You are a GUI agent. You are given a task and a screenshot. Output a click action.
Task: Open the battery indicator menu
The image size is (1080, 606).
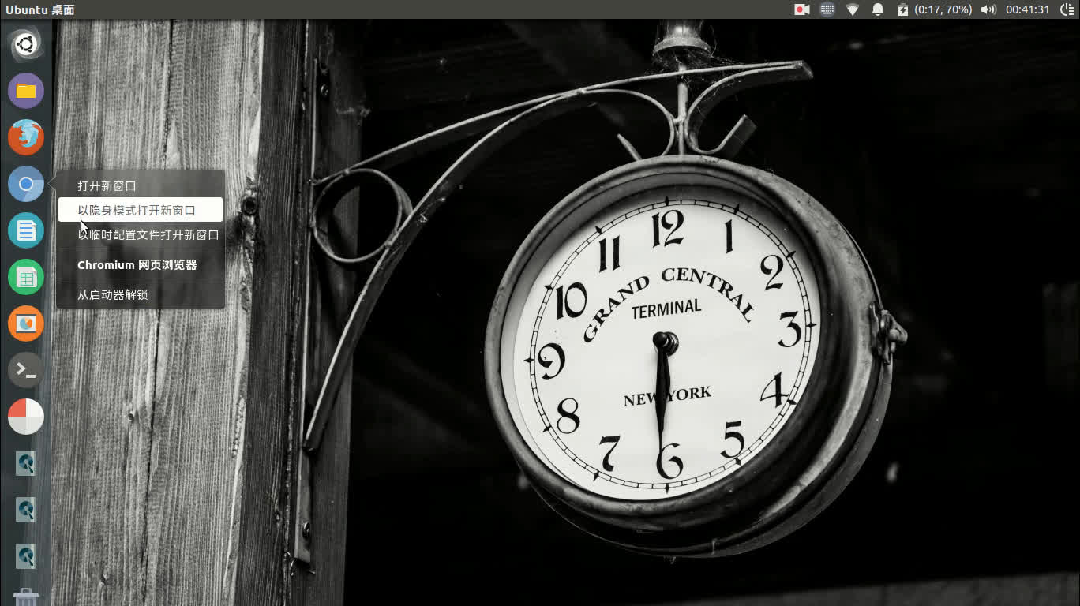pos(903,9)
